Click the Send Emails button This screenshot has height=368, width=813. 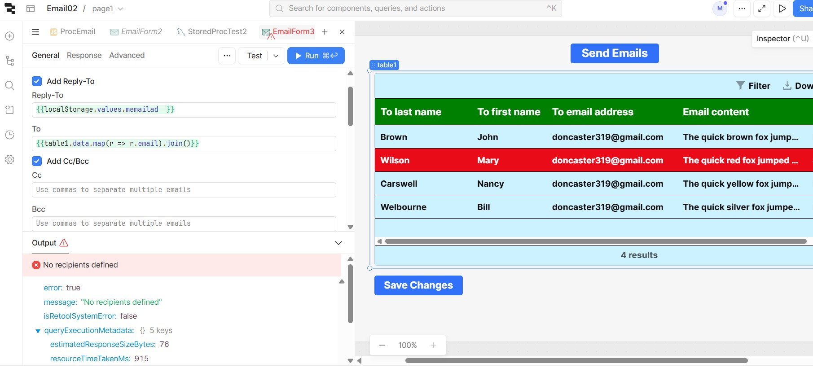click(x=614, y=53)
